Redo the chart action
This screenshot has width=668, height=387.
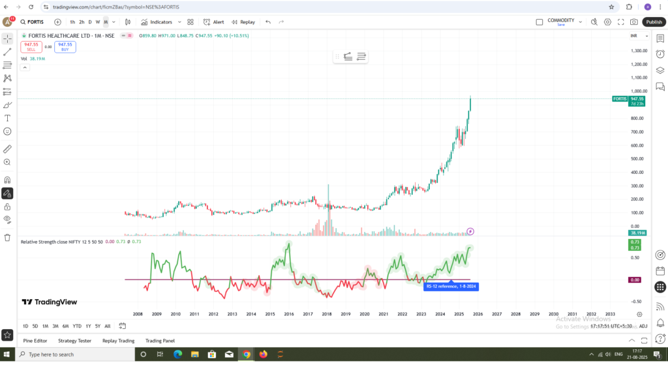click(x=281, y=22)
